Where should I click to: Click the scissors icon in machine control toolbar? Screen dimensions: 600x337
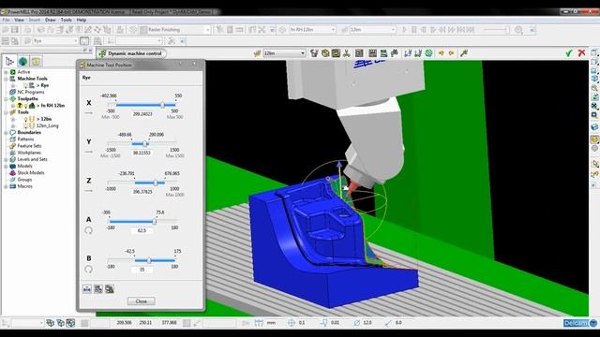click(x=346, y=53)
